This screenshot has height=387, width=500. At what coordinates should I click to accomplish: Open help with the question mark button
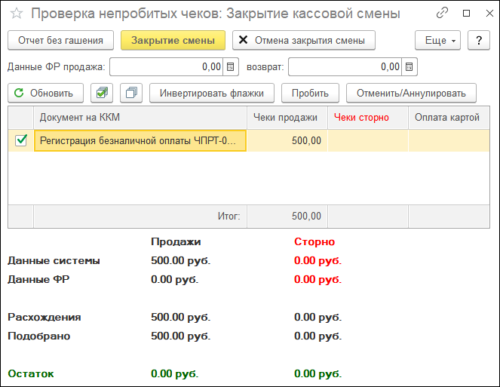479,40
